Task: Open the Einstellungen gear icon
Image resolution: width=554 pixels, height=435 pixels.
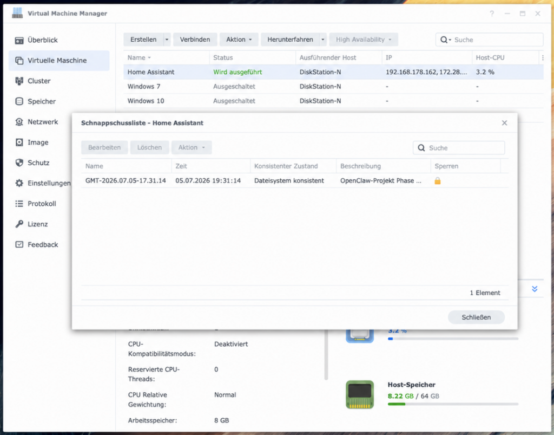Action: click(x=19, y=183)
